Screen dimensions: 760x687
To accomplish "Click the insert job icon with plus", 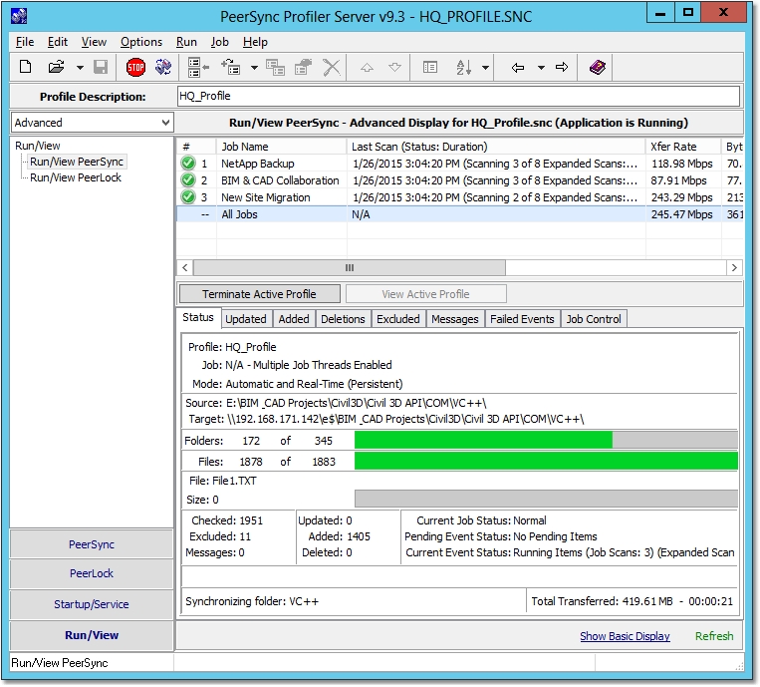I will tap(231, 67).
